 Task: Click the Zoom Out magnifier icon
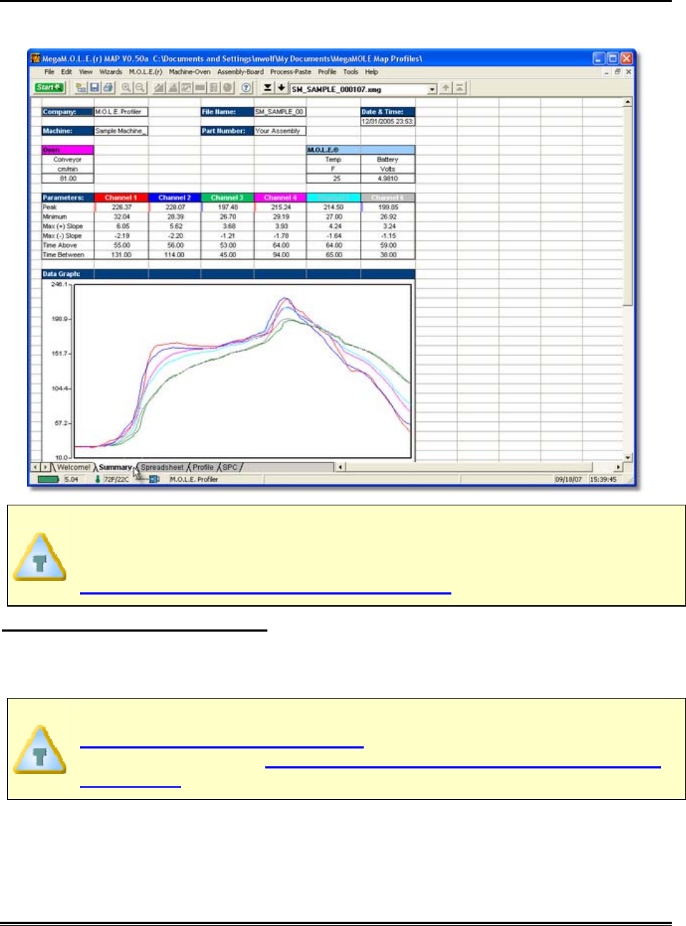click(x=140, y=88)
